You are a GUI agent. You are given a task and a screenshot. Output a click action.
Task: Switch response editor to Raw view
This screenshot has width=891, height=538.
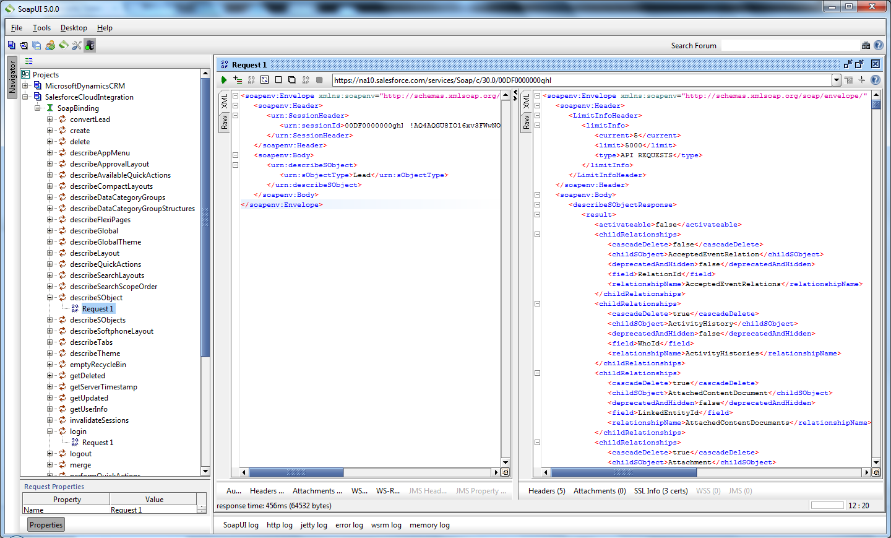[526, 122]
